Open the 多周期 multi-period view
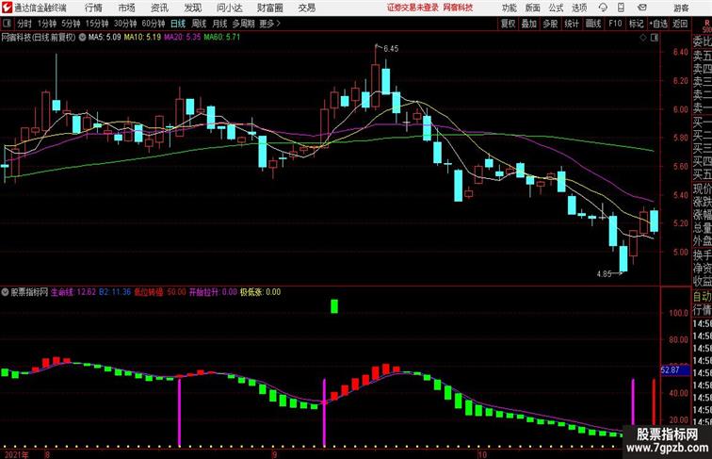Viewport: 712px width, 459px height. point(243,24)
